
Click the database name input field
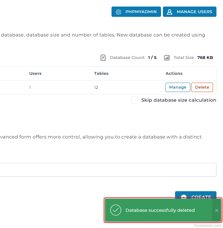(108, 170)
